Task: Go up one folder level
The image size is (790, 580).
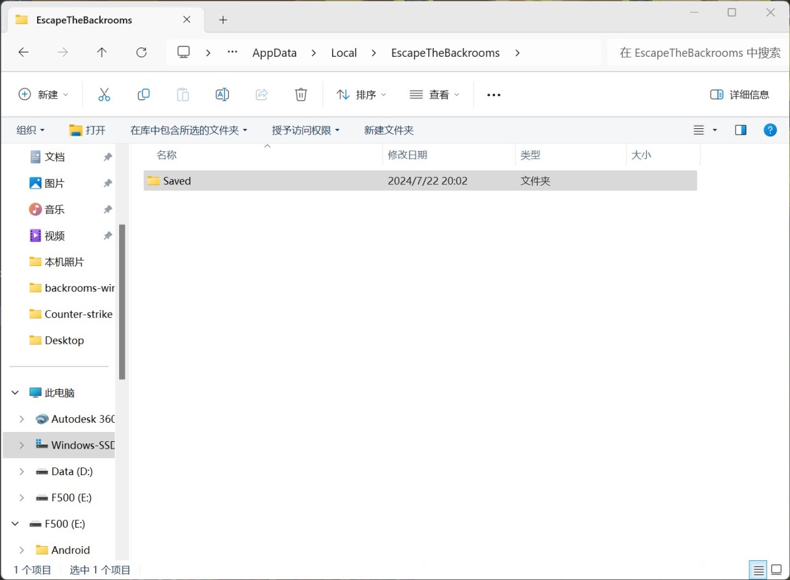Action: tap(102, 52)
